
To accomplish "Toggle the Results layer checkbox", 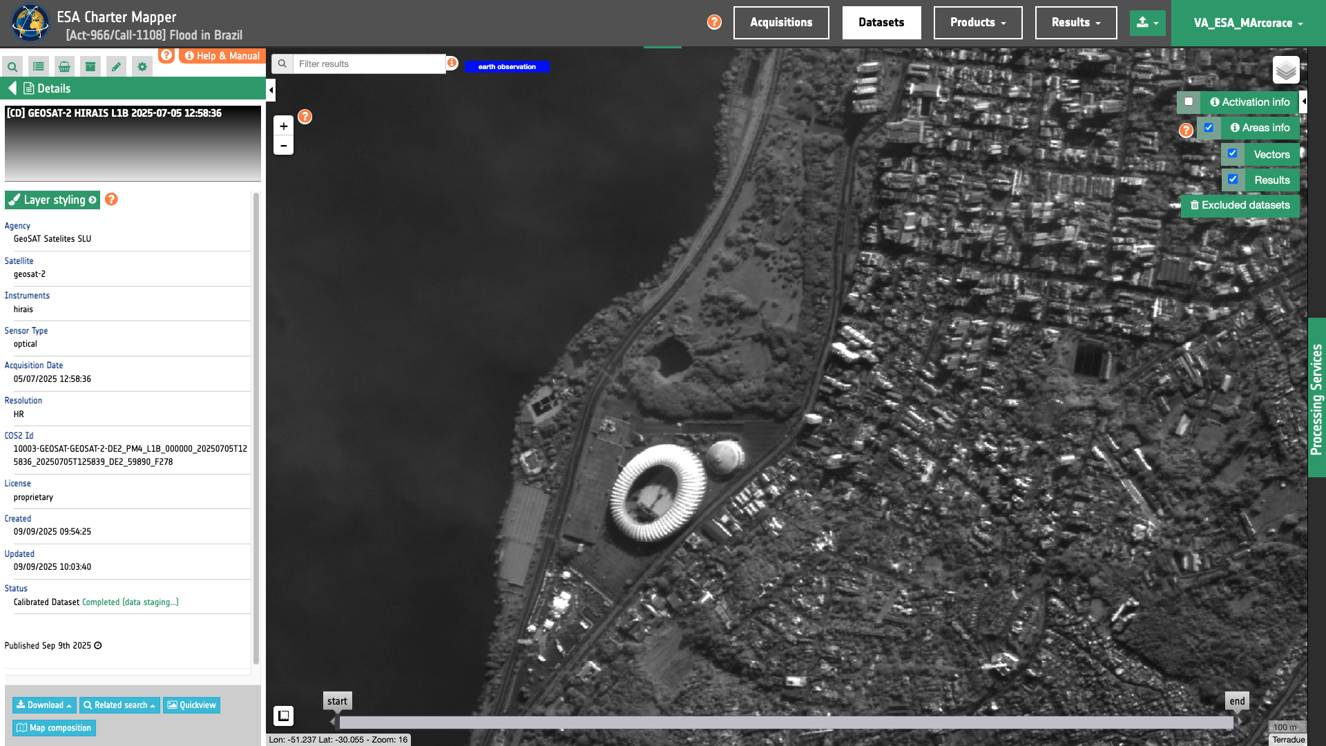I will [1233, 179].
